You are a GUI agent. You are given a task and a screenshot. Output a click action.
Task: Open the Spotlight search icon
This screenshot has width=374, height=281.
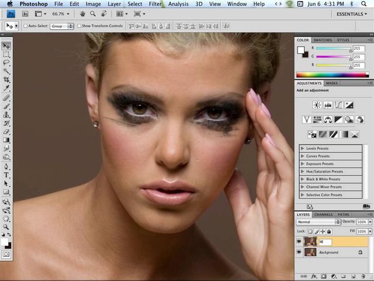pyautogui.click(x=363, y=4)
